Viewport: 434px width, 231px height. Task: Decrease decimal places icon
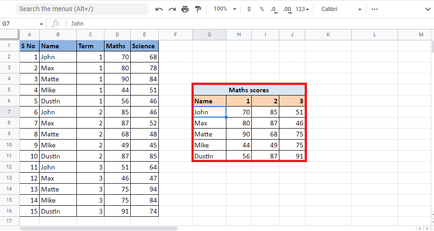[x=274, y=10]
